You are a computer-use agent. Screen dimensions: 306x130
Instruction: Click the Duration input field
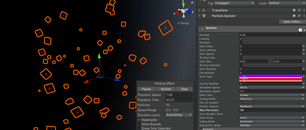(x=272, y=35)
